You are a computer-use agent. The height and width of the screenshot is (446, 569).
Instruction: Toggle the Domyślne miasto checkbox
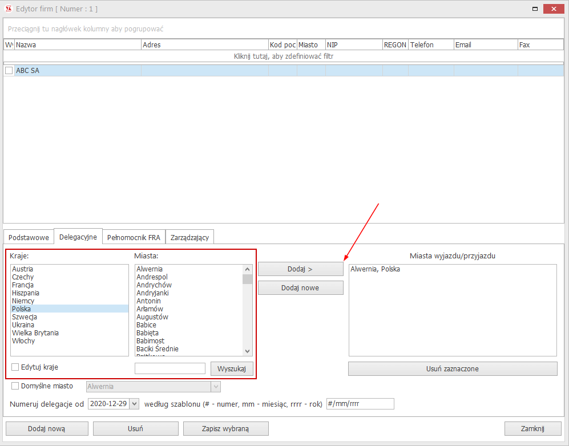click(x=16, y=386)
